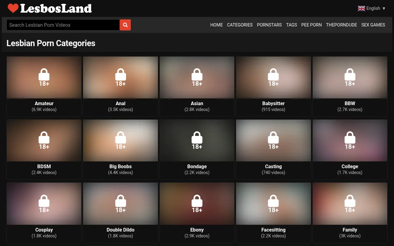Screen dimensions: 394x246
Task: Follow the PEE PORN link
Action: coord(312,25)
